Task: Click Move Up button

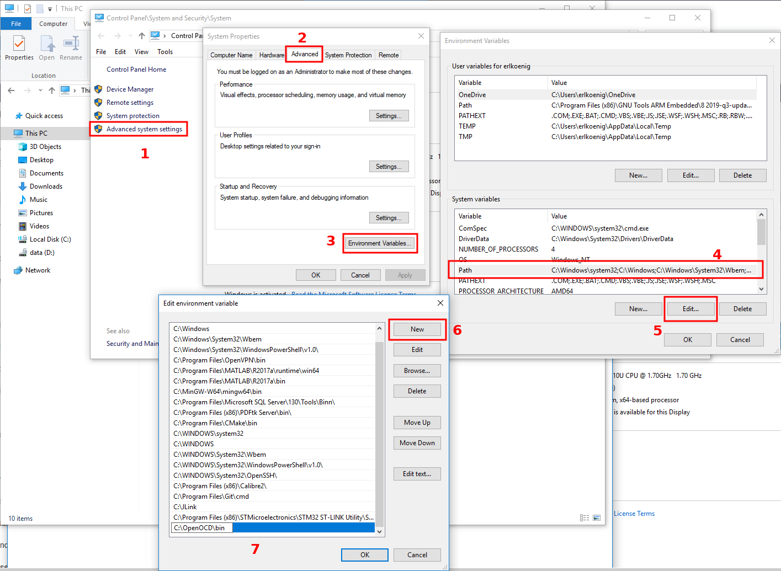Action: pyautogui.click(x=417, y=423)
